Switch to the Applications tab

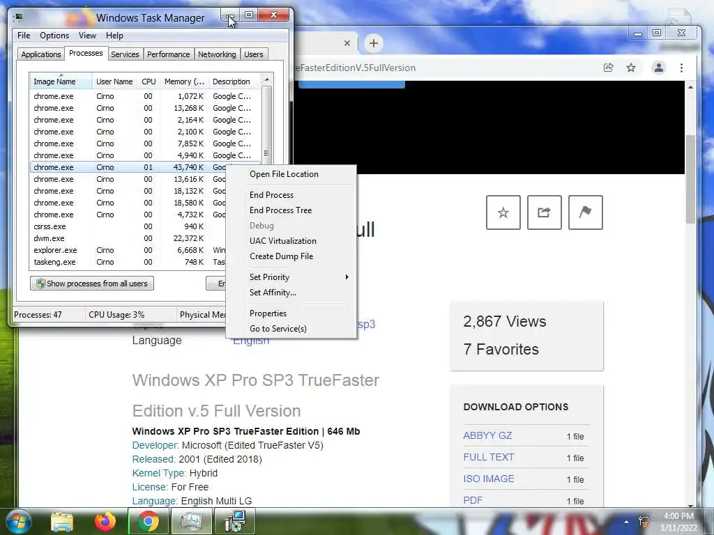[40, 54]
